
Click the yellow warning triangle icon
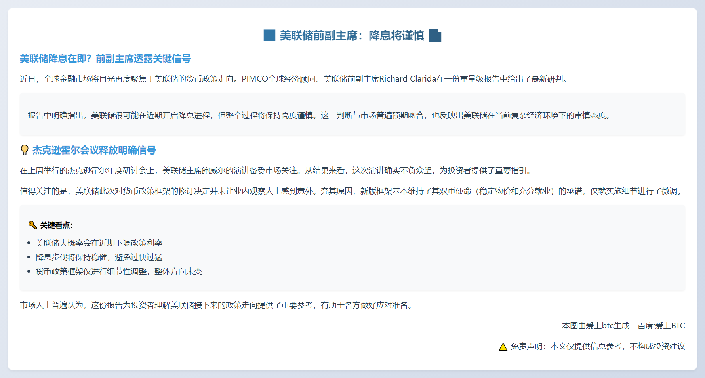point(503,347)
